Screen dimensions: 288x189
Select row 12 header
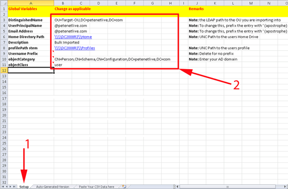[x=4, y=70]
